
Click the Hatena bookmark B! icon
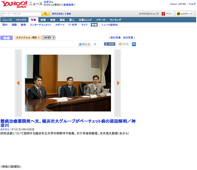point(134,44)
